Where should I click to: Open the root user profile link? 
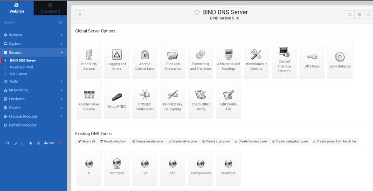click(x=49, y=143)
